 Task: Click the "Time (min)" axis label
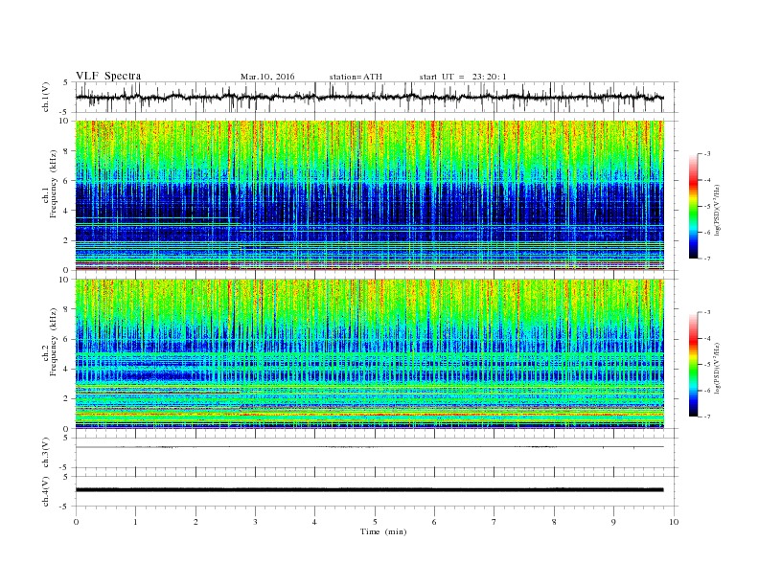(383, 531)
